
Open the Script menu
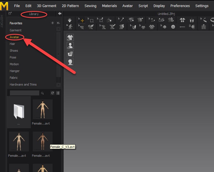tap(143, 6)
